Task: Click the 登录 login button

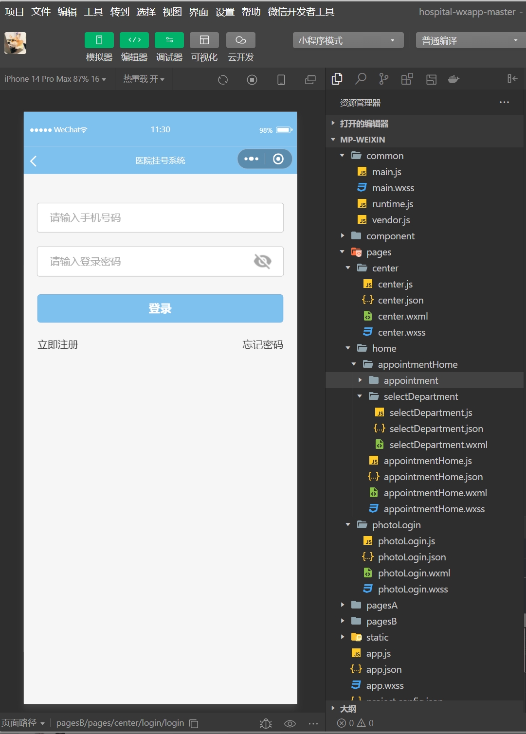Action: pyautogui.click(x=161, y=308)
